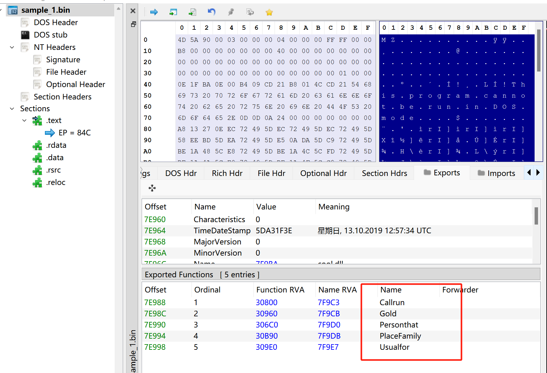Click the Ordinal column header
The height and width of the screenshot is (373, 547).
207,290
